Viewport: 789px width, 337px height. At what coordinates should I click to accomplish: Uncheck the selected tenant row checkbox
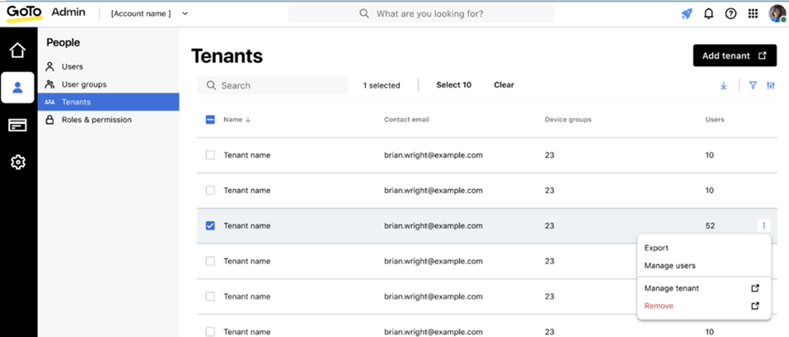click(211, 226)
